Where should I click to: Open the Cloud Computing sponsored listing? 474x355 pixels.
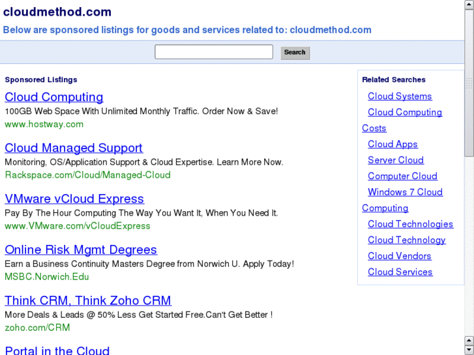pyautogui.click(x=54, y=97)
